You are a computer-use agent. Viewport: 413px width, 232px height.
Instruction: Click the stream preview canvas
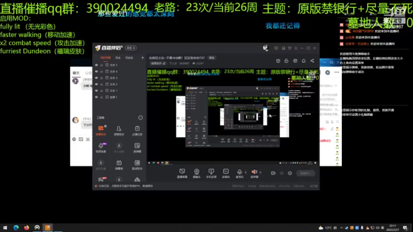tap(233, 117)
